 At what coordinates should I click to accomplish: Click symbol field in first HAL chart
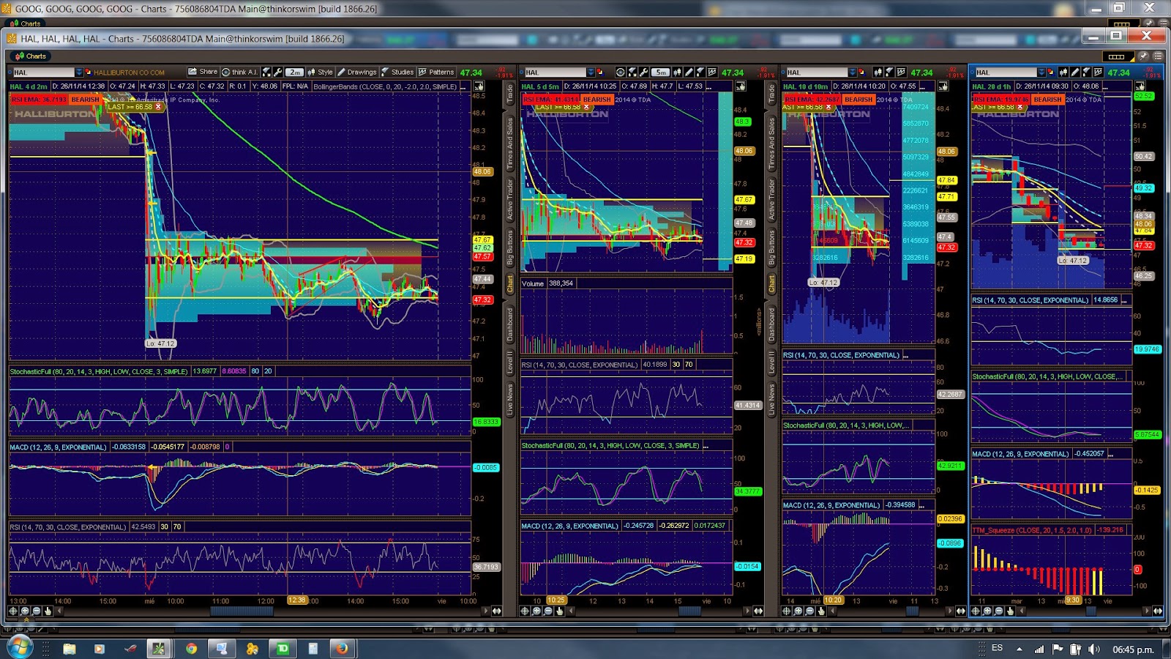[x=43, y=72]
